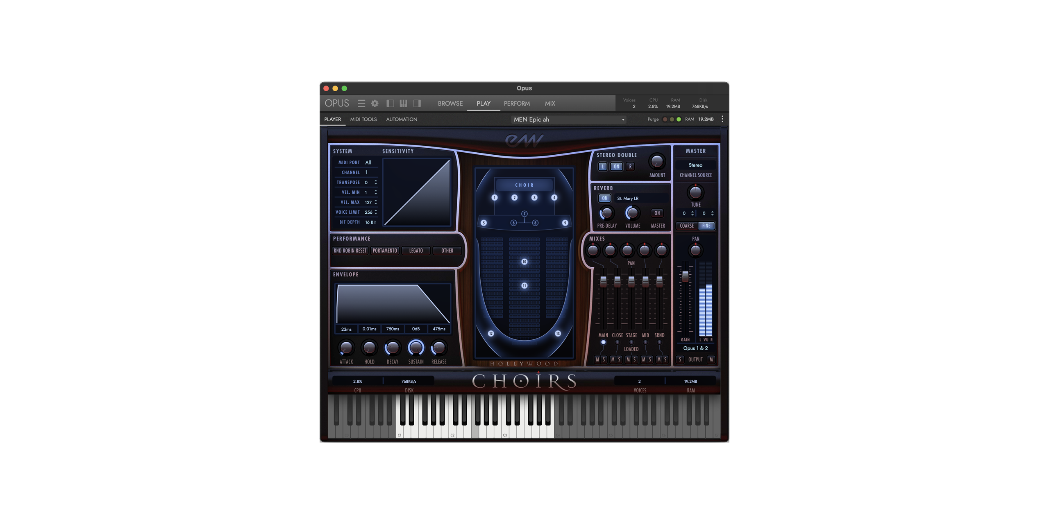Open the St. Mary LR reverb preset dropdown
The width and height of the screenshot is (1049, 524).
click(640, 199)
